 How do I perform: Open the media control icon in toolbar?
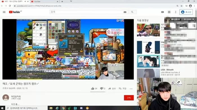[186, 6]
